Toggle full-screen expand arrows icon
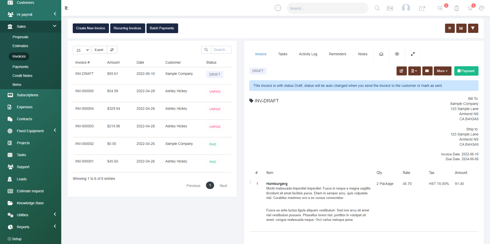This screenshot has width=490, height=244. point(413,54)
